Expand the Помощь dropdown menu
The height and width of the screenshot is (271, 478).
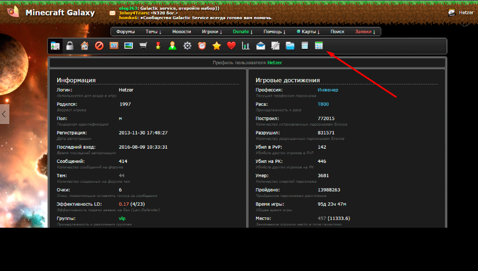coord(274,32)
